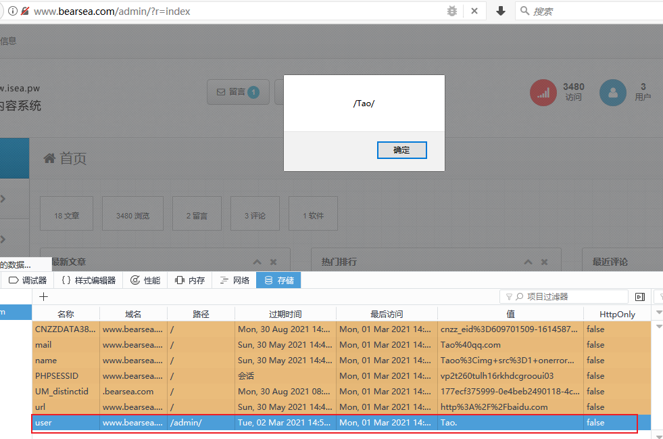Select the mail cookie row
This screenshot has height=439, width=663.
pos(341,344)
